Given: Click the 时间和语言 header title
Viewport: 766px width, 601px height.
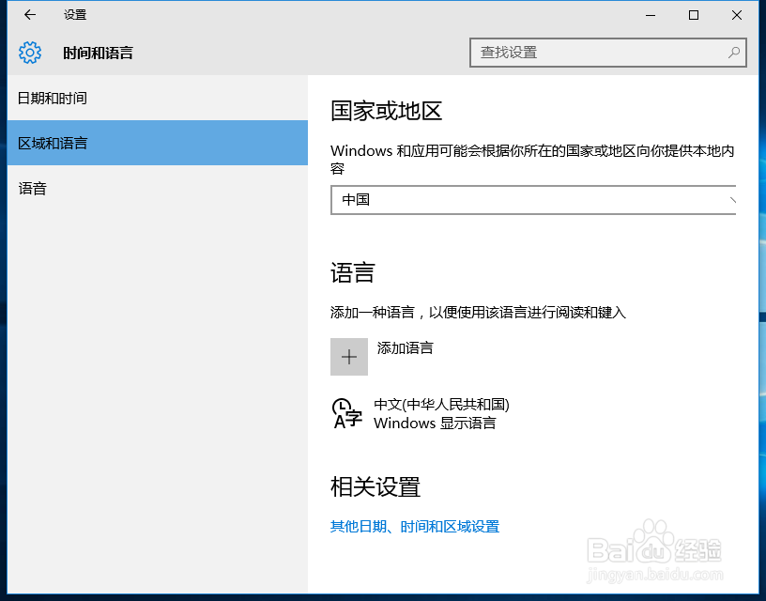Looking at the screenshot, I should 99,53.
